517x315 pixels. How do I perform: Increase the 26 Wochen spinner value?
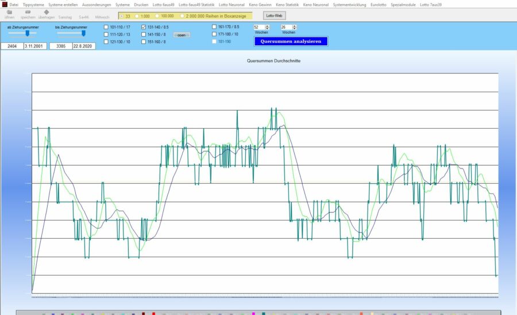pos(295,26)
